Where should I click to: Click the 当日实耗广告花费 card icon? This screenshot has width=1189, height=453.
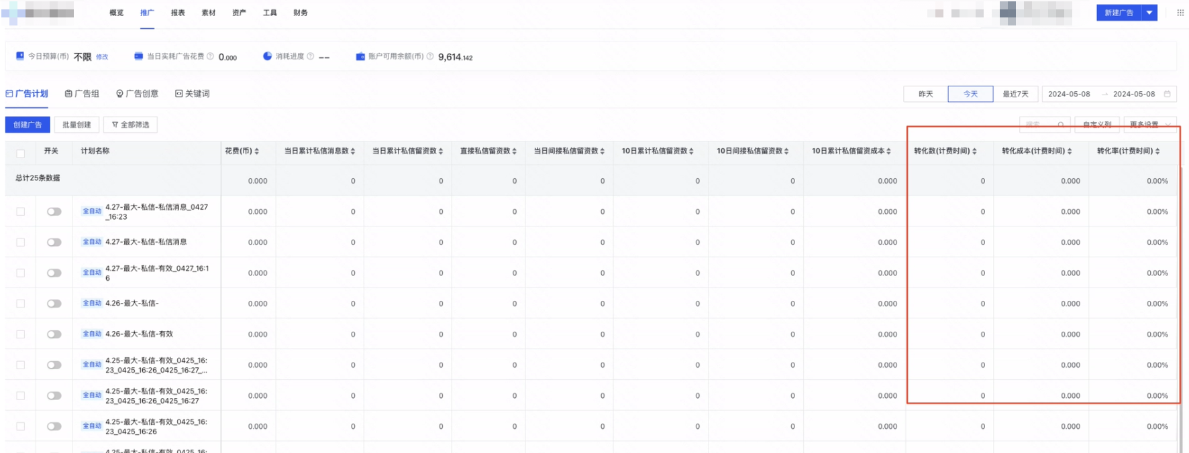pyautogui.click(x=139, y=56)
